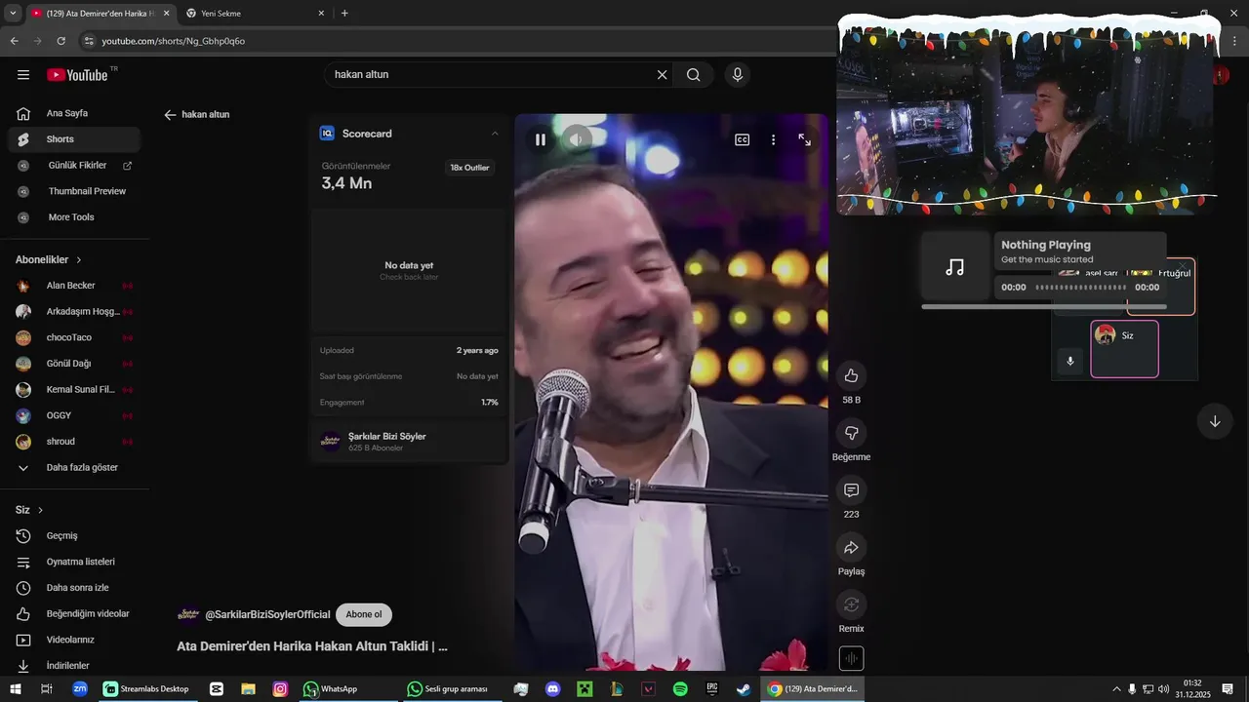Viewport: 1249px width, 702px height.
Task: Start voice search with the microphone icon
Action: pos(738,75)
